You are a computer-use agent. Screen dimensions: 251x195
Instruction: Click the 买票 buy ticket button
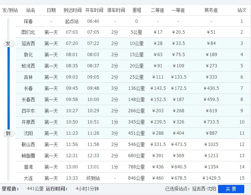tap(231, 189)
